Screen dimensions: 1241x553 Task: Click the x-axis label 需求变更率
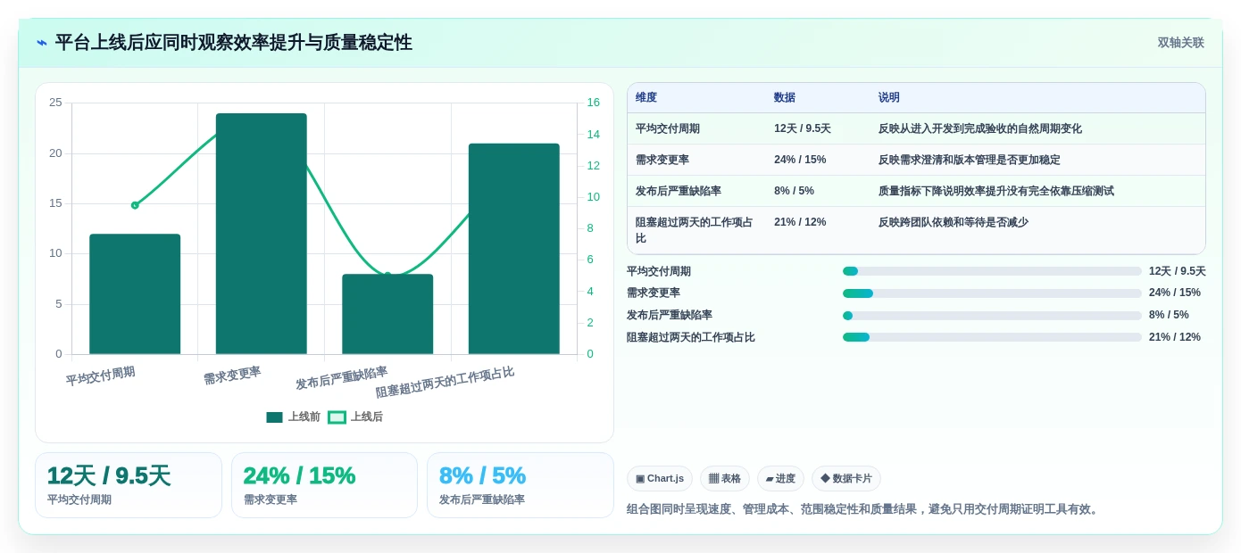point(232,376)
